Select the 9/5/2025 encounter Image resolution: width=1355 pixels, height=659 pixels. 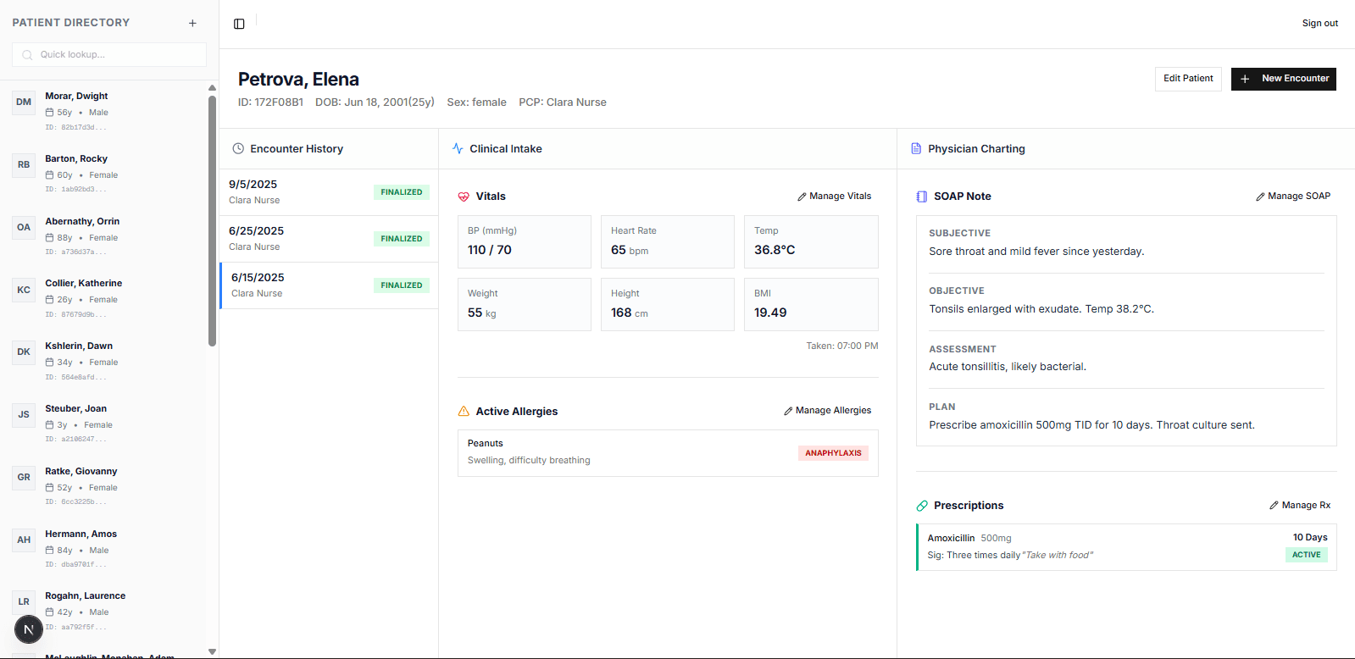tap(329, 192)
